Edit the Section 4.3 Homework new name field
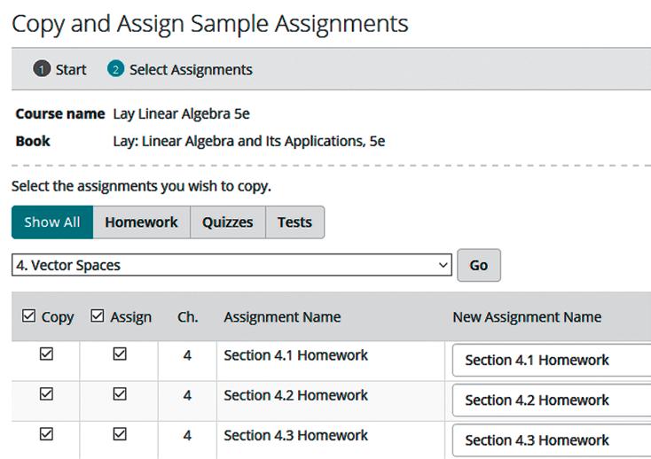 [x=551, y=440]
